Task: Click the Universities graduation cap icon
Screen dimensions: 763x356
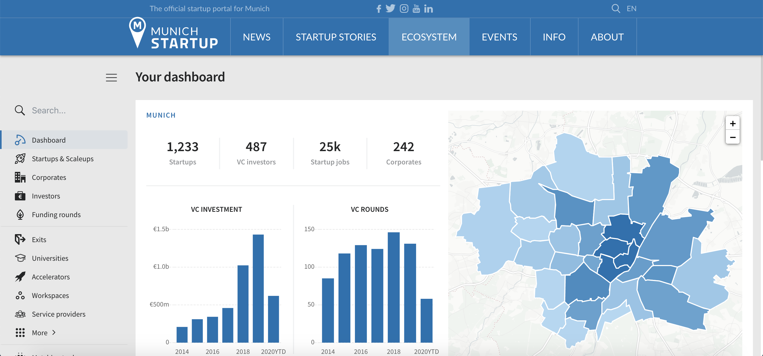Action: pos(20,258)
